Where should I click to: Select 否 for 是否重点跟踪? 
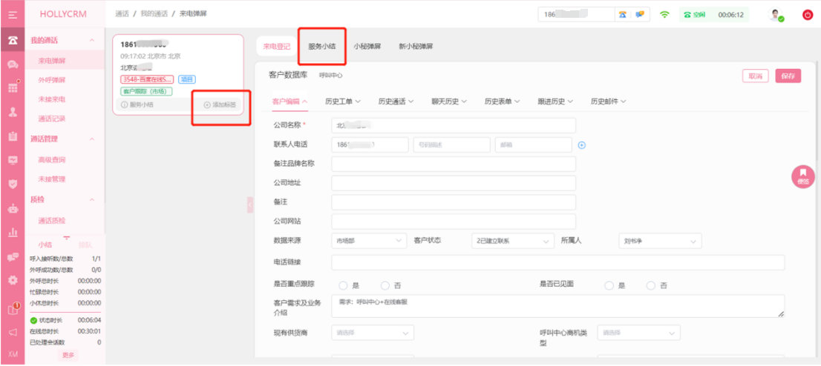coord(385,285)
